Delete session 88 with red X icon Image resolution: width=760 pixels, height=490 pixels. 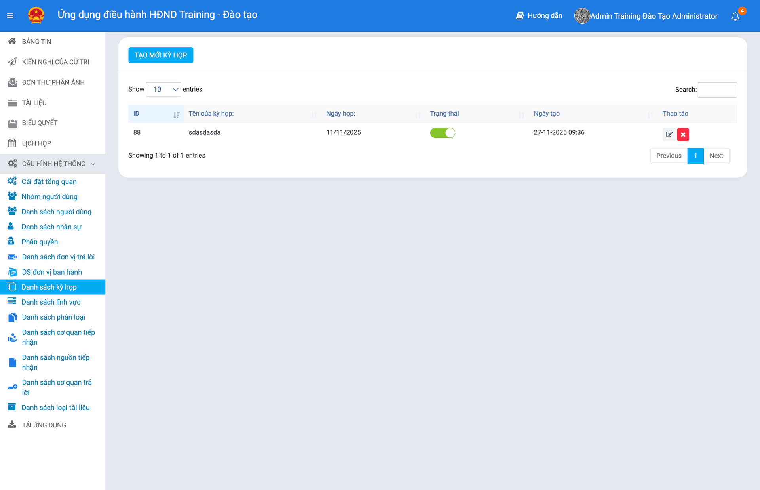tap(683, 135)
